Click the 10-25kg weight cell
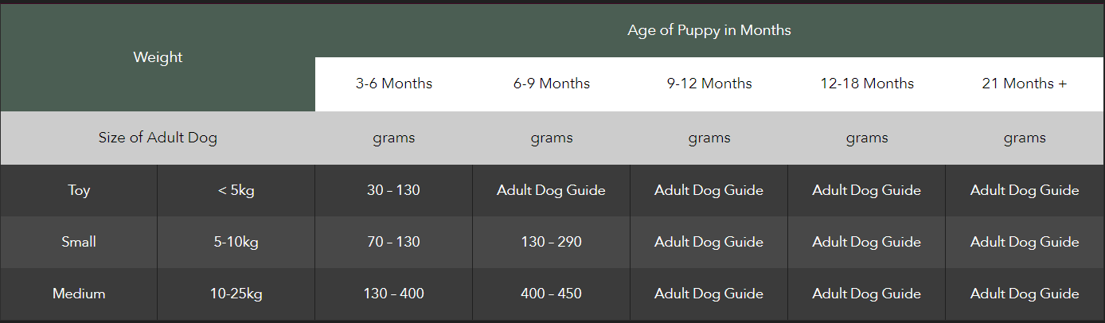 (x=236, y=294)
